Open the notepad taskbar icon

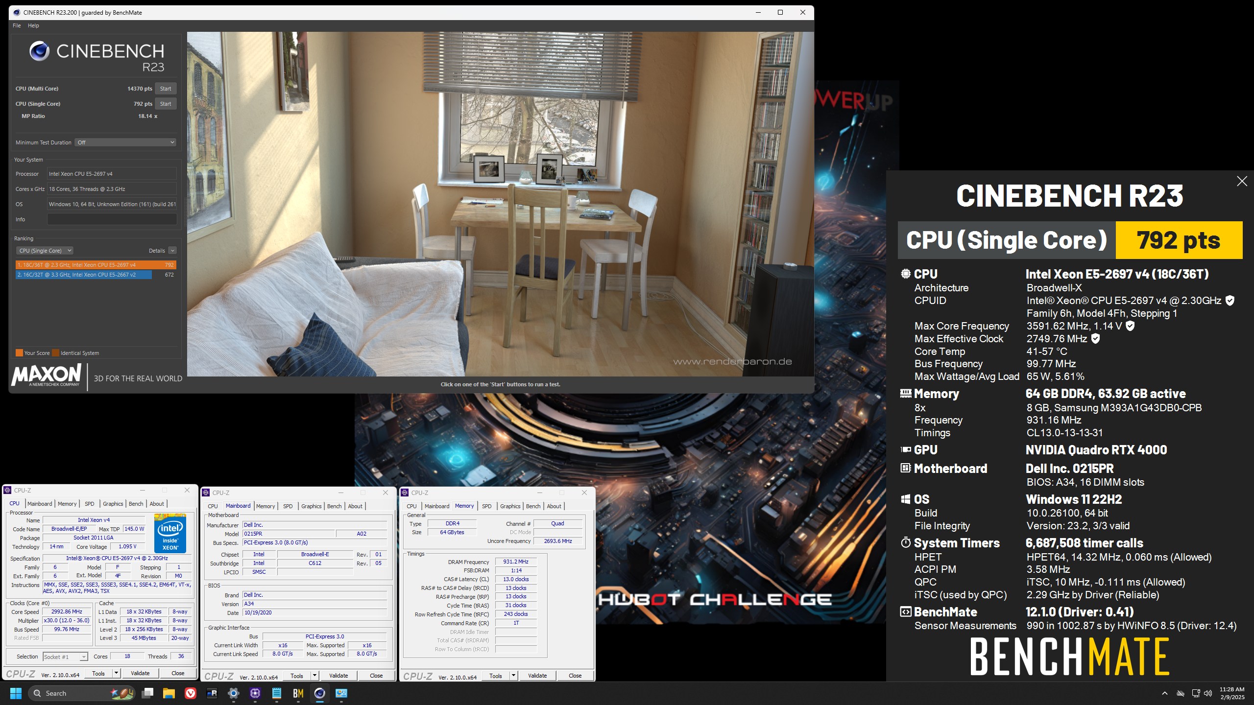(x=277, y=693)
